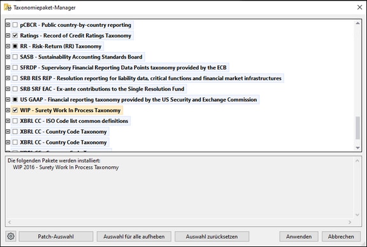Click the Abbrechen button

[341, 236]
